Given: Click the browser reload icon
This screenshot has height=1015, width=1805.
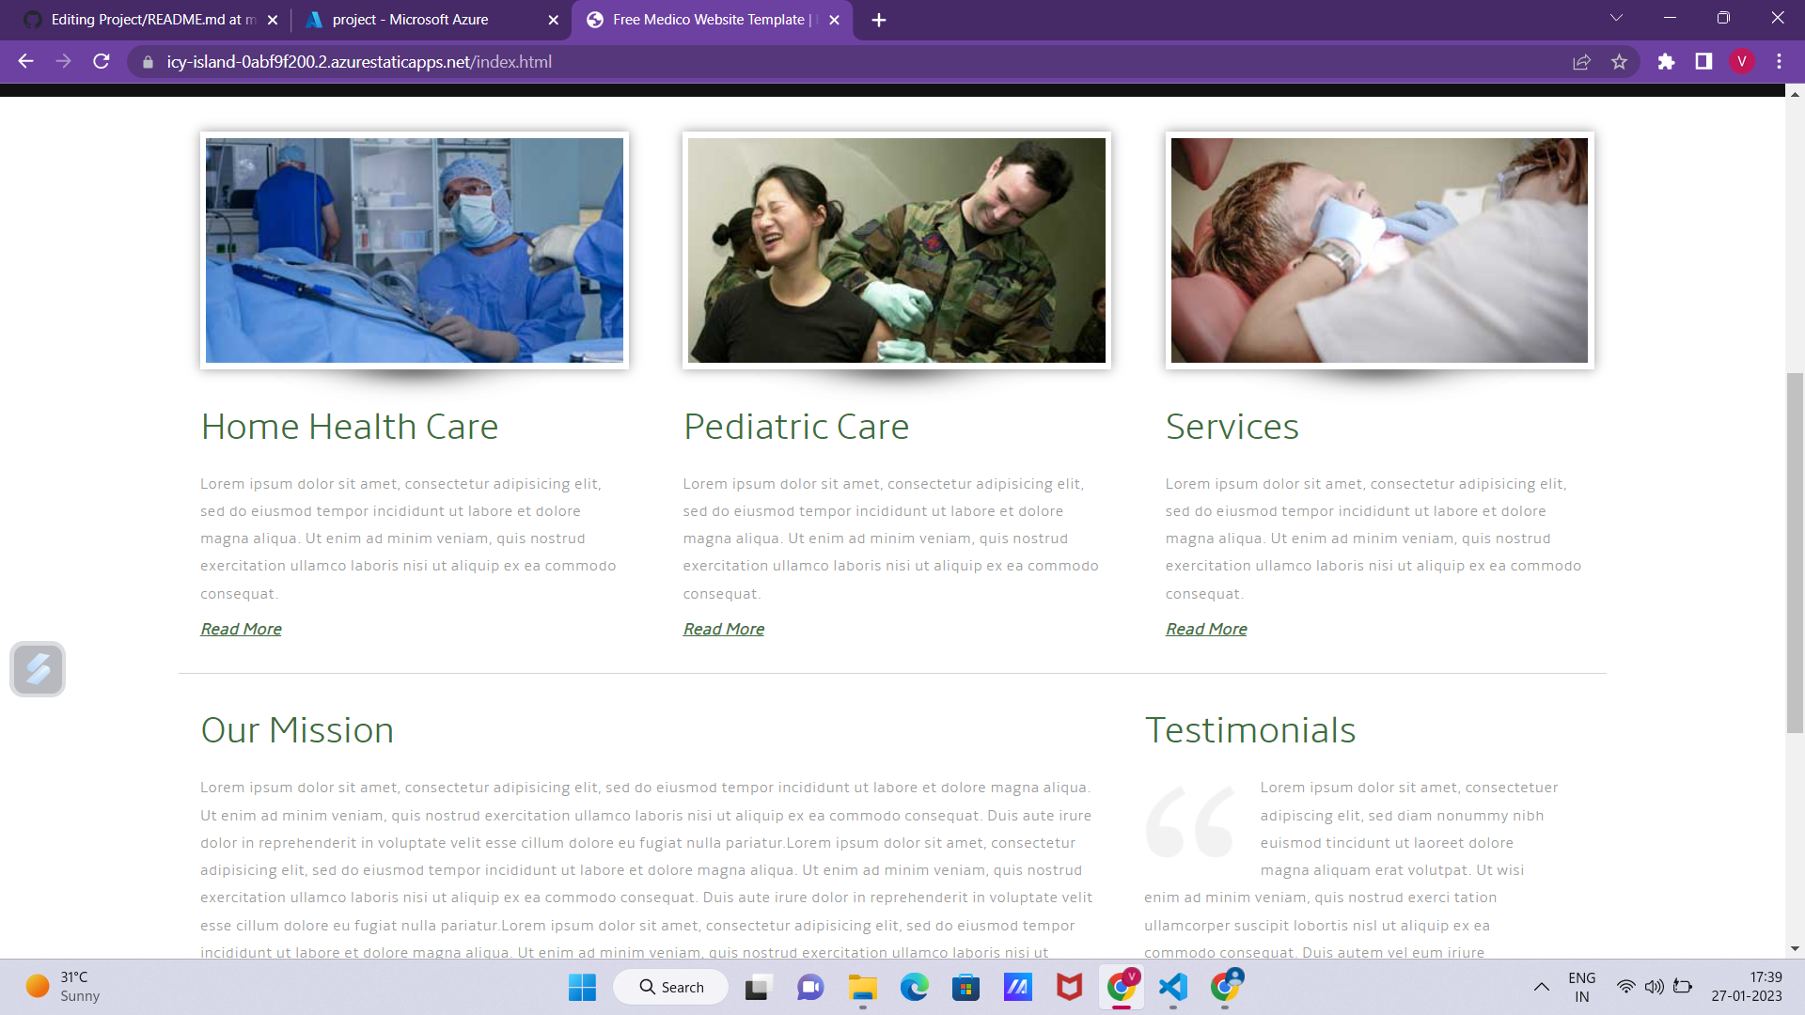Looking at the screenshot, I should coord(102,62).
